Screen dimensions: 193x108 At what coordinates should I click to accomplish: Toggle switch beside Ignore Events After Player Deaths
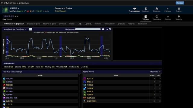click(x=30, y=29)
